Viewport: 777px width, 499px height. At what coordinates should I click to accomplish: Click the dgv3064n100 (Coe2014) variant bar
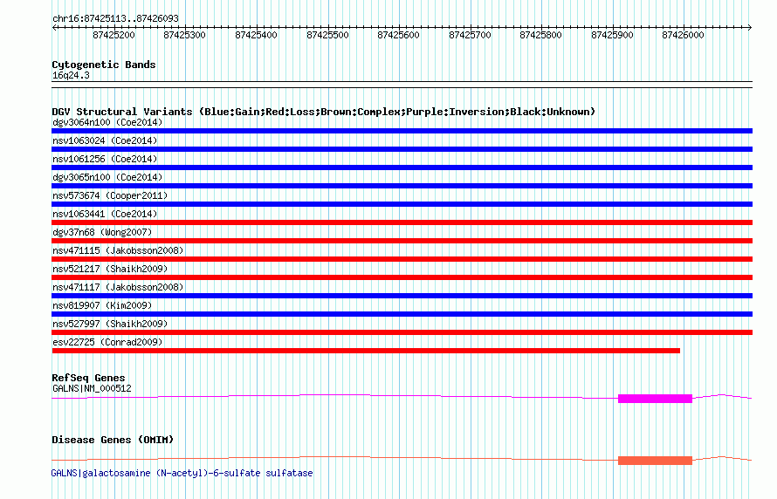coord(402,131)
